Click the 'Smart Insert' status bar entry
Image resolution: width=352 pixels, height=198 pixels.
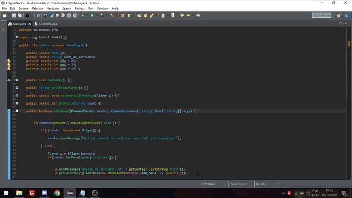click(238, 184)
